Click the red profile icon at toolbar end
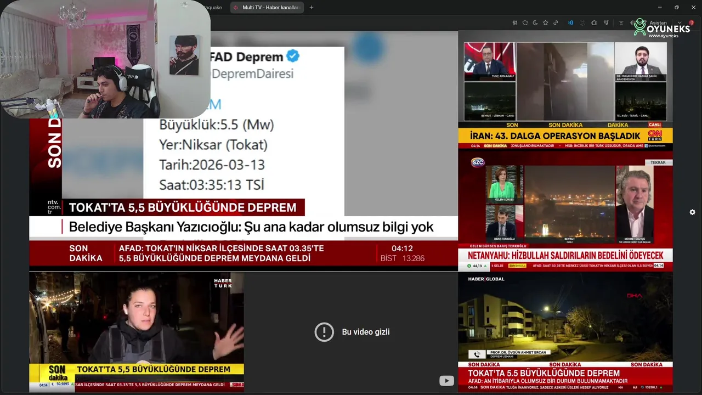This screenshot has height=395, width=702. 691,22
